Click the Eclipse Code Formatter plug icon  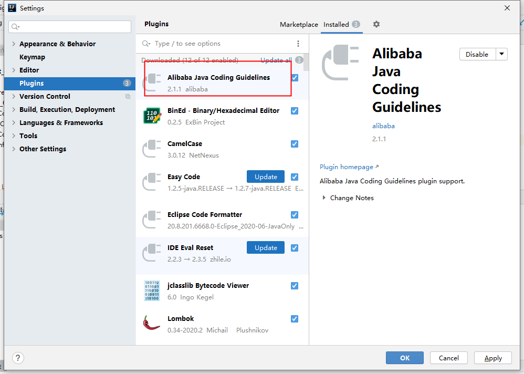152,220
